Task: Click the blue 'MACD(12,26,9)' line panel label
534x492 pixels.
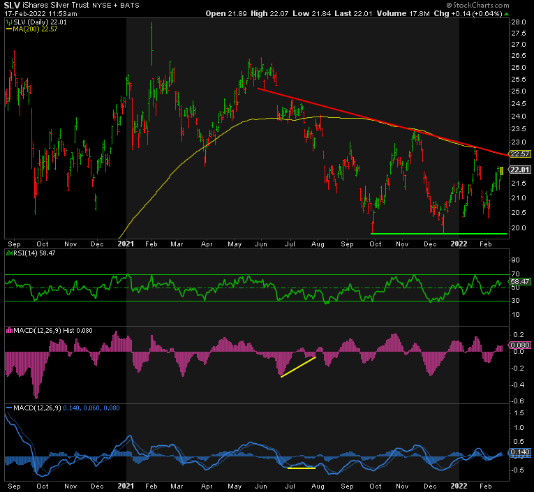Action: [37, 408]
